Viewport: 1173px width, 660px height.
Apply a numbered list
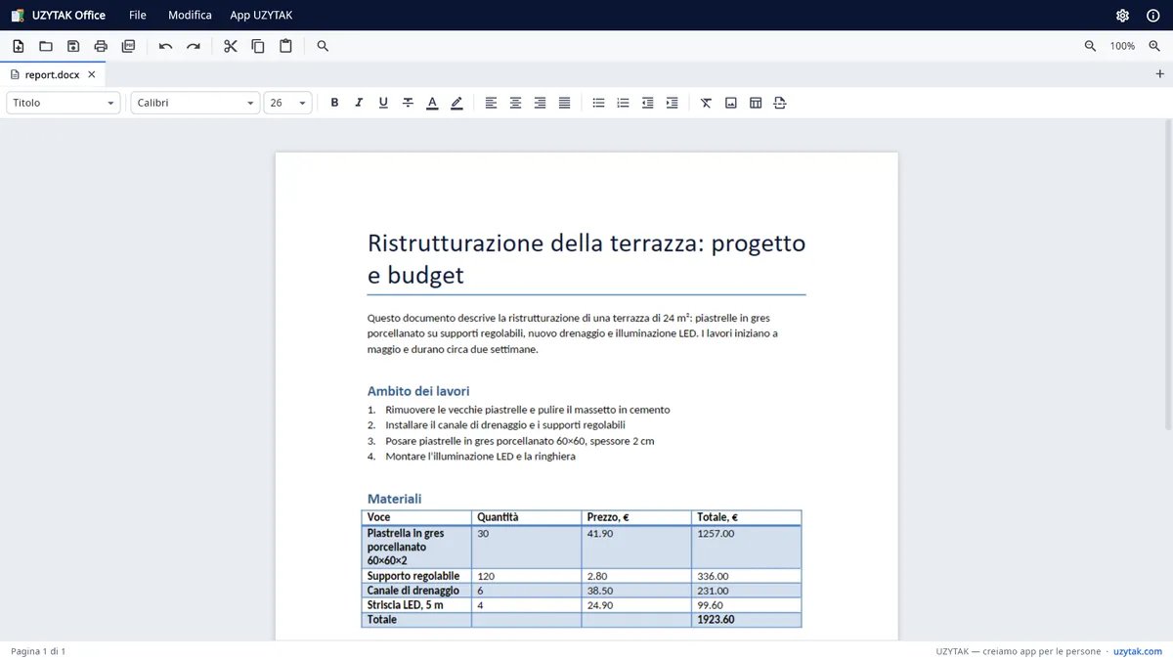[x=623, y=103]
